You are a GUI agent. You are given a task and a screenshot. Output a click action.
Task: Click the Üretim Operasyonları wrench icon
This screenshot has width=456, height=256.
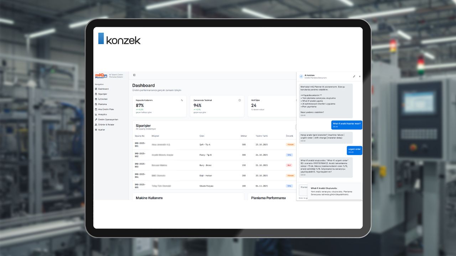tap(96, 119)
